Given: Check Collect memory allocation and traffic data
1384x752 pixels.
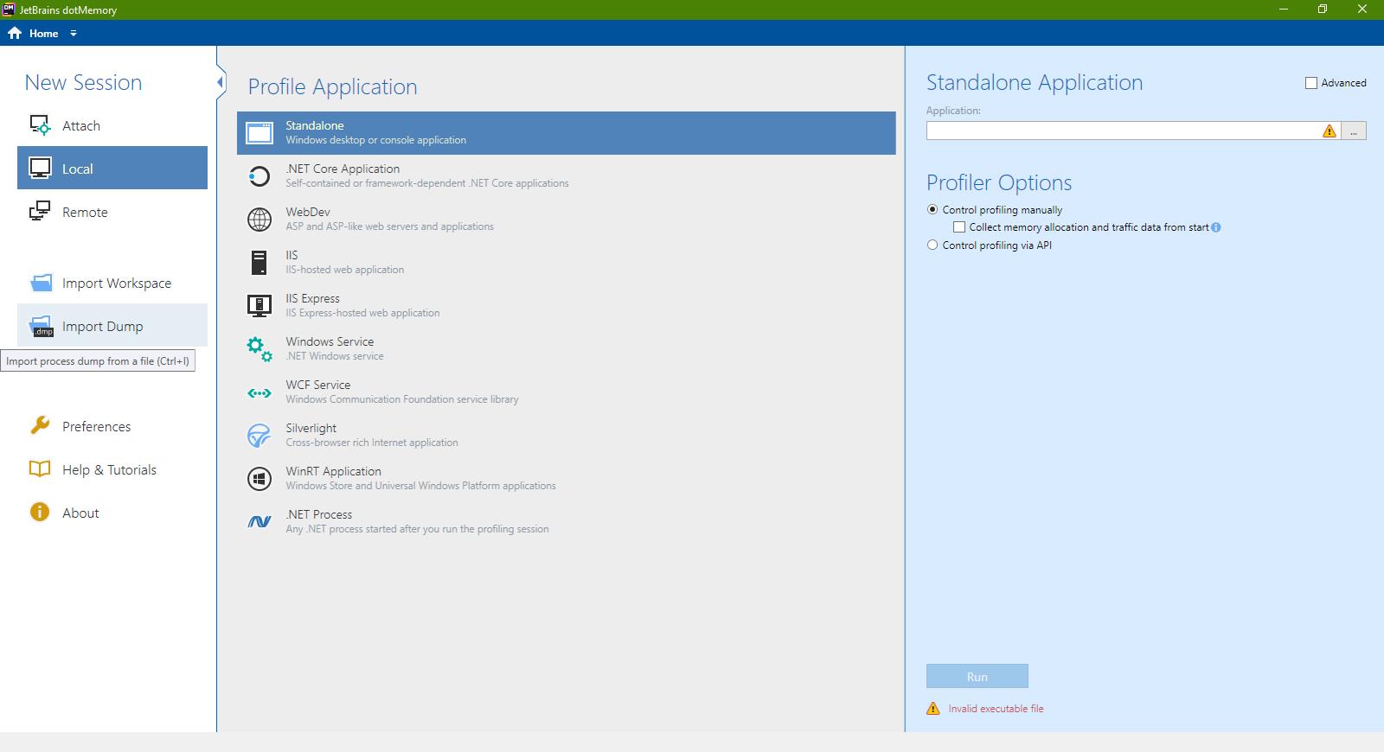Looking at the screenshot, I should coord(959,227).
